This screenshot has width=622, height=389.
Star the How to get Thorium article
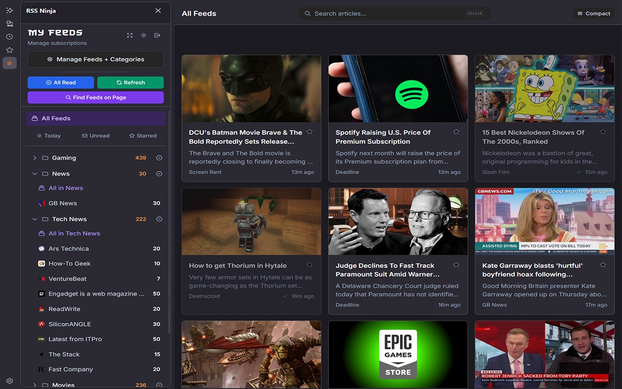coord(310,265)
